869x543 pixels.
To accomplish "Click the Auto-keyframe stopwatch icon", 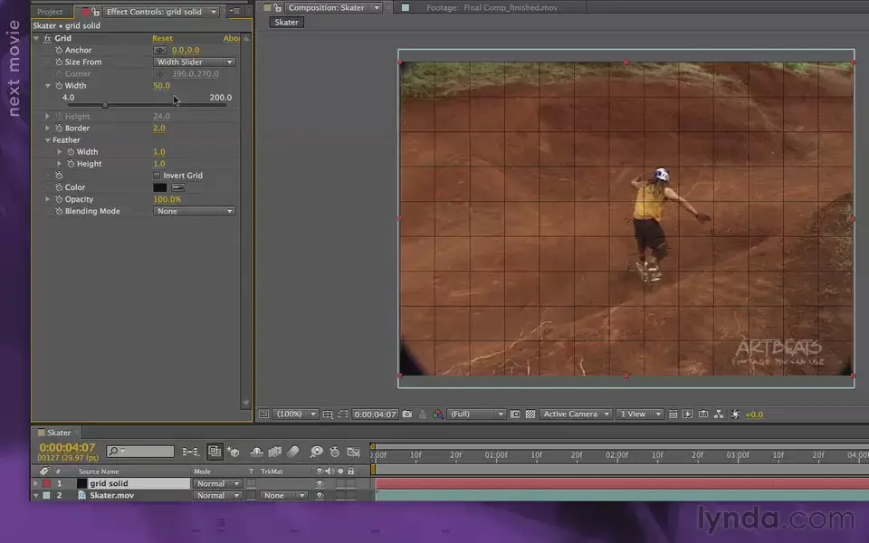I will tap(334, 452).
